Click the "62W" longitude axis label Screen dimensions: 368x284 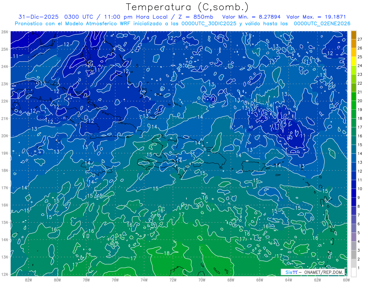tap(317, 279)
